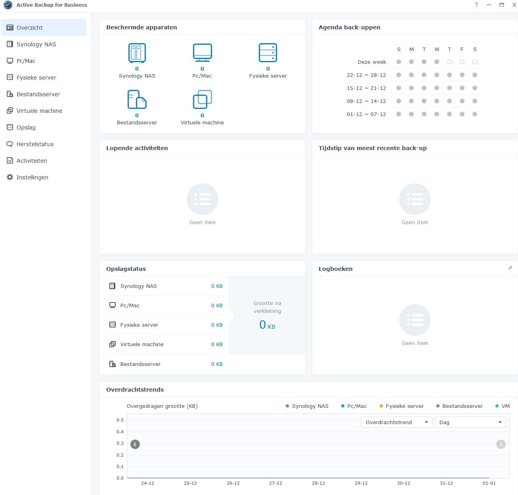518x495 pixels.
Task: Click Pc/Mac 0 KB value in Opslagstatus
Action: point(217,306)
